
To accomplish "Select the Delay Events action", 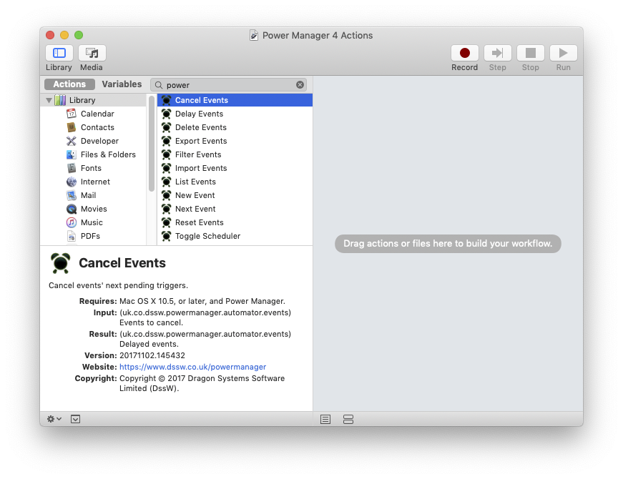I will [x=235, y=114].
